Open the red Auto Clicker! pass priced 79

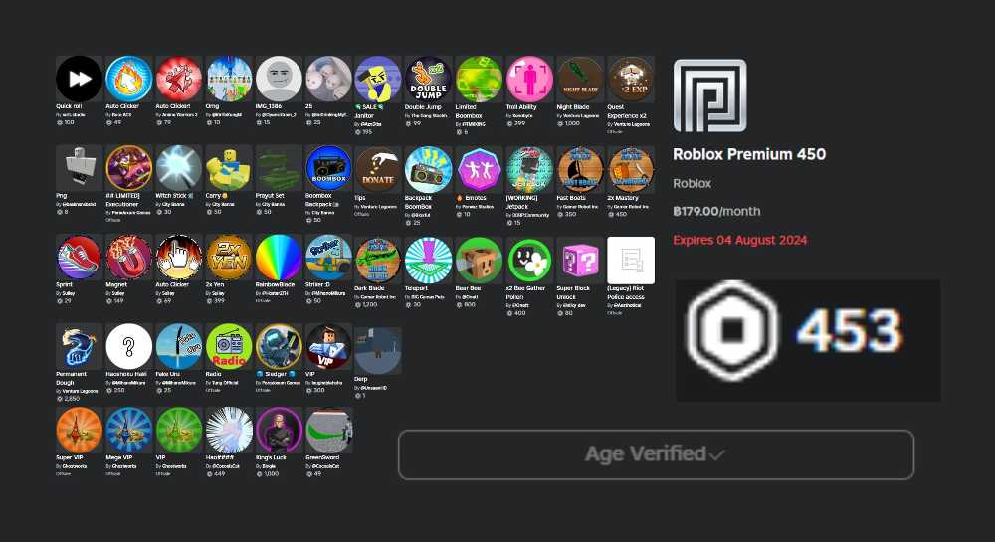coord(179,80)
